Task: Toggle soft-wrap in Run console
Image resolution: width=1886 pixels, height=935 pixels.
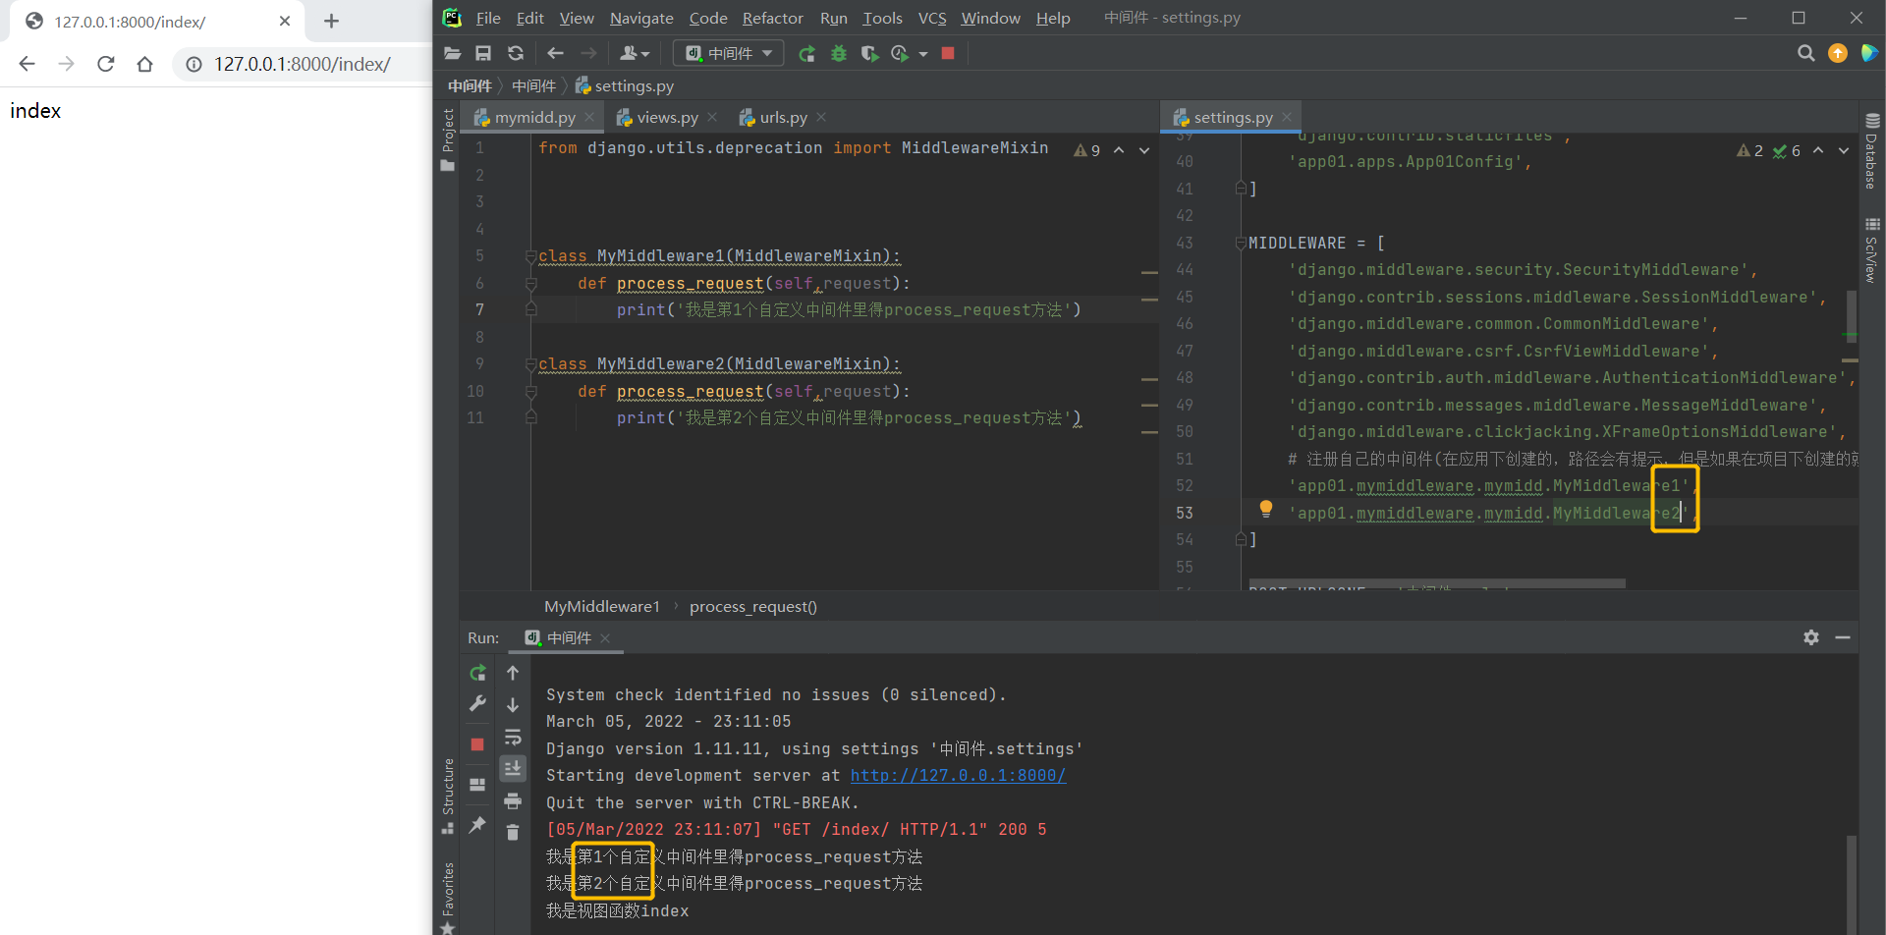Action: pyautogui.click(x=513, y=737)
